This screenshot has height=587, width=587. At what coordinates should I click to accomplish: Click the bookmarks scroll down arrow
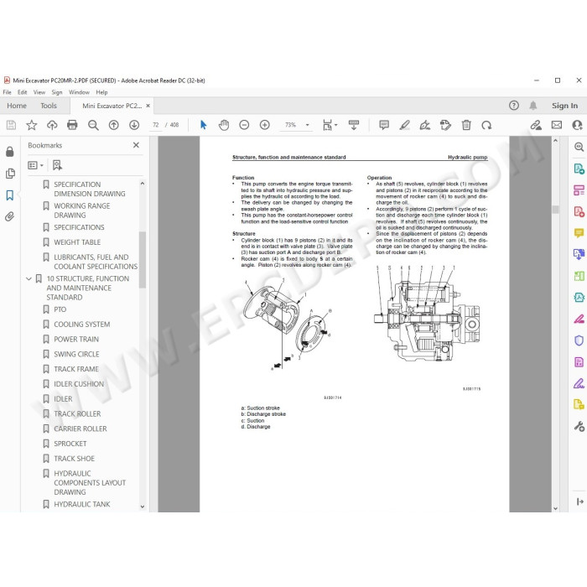(143, 506)
